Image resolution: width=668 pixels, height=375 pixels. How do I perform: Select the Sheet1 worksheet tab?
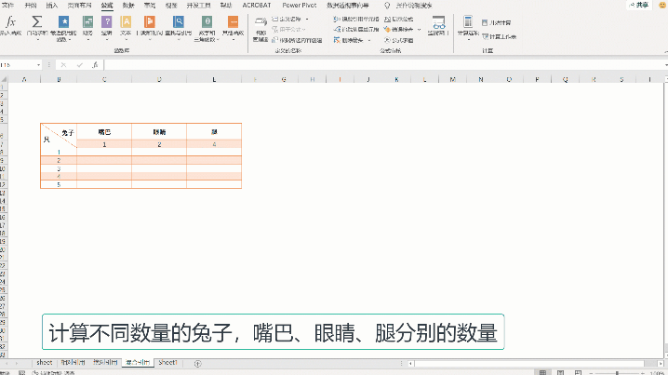coord(167,363)
